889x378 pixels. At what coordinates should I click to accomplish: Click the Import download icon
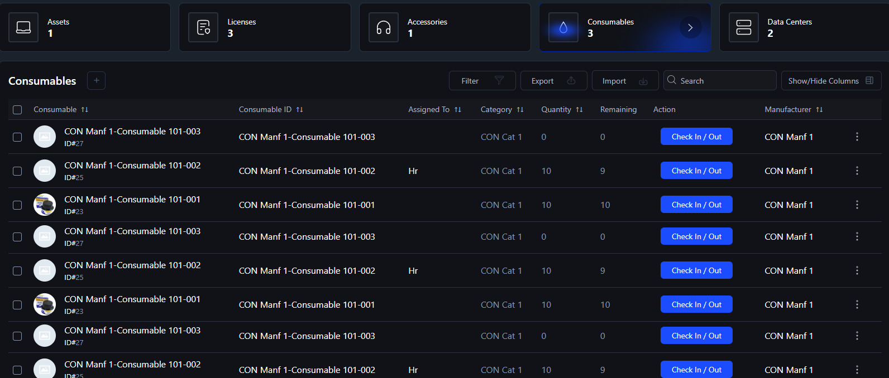coord(643,81)
